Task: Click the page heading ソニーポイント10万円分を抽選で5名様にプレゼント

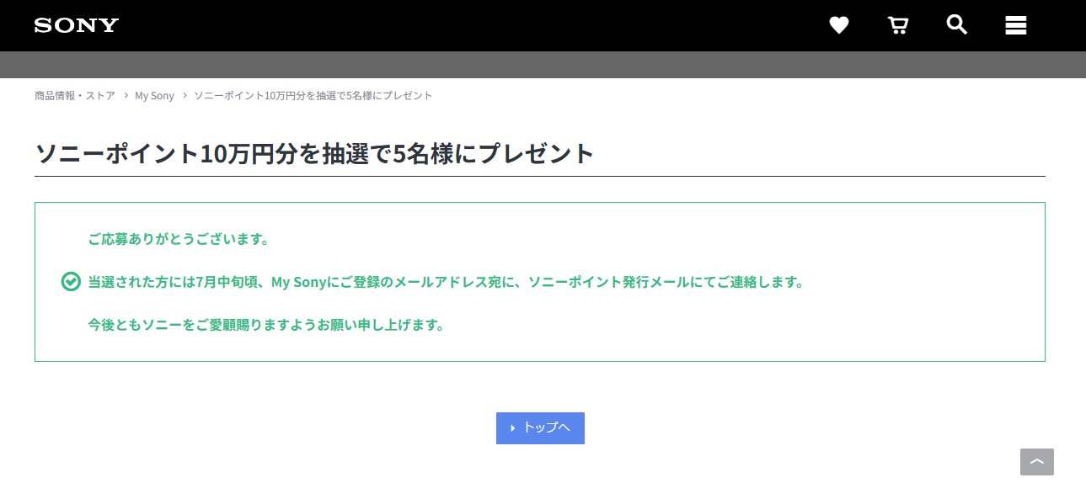Action: [x=314, y=154]
